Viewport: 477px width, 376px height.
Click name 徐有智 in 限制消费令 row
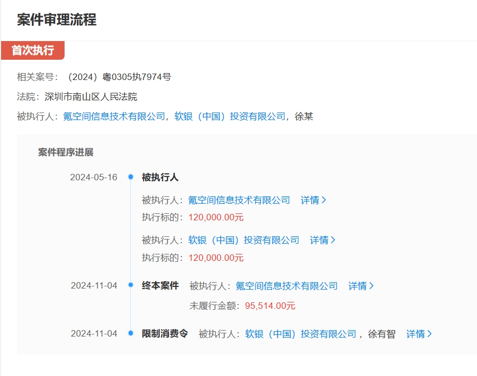point(382,334)
